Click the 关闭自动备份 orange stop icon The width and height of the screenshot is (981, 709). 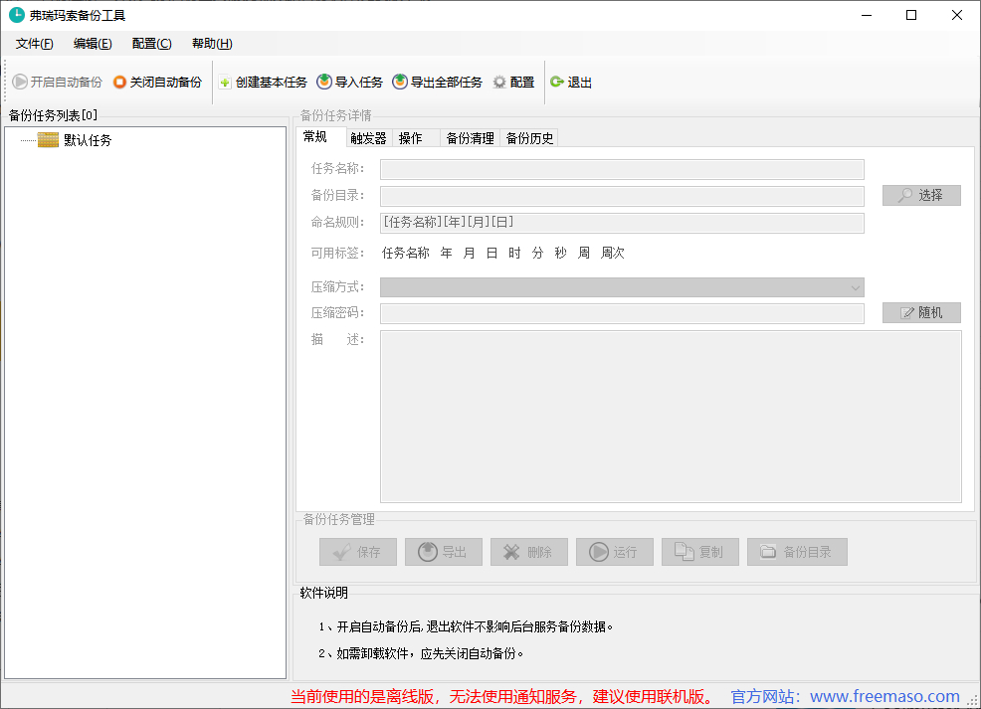point(119,82)
